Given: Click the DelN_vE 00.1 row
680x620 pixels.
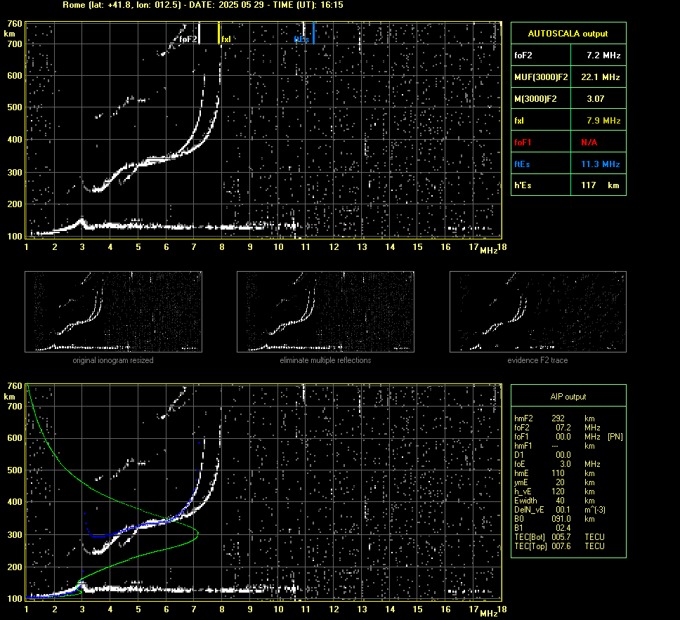Looking at the screenshot, I should pyautogui.click(x=560, y=510).
